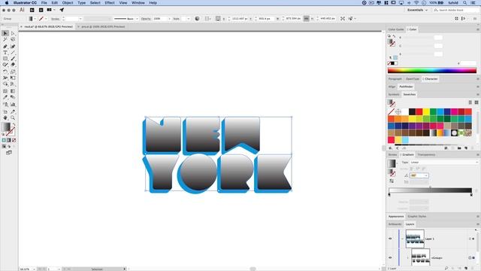Select the Line Segment tool

coord(13,53)
